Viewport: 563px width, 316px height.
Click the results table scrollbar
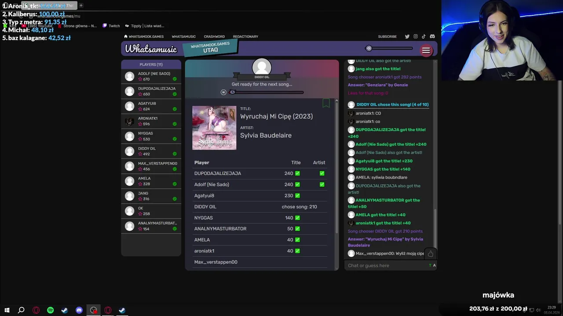pos(336,167)
